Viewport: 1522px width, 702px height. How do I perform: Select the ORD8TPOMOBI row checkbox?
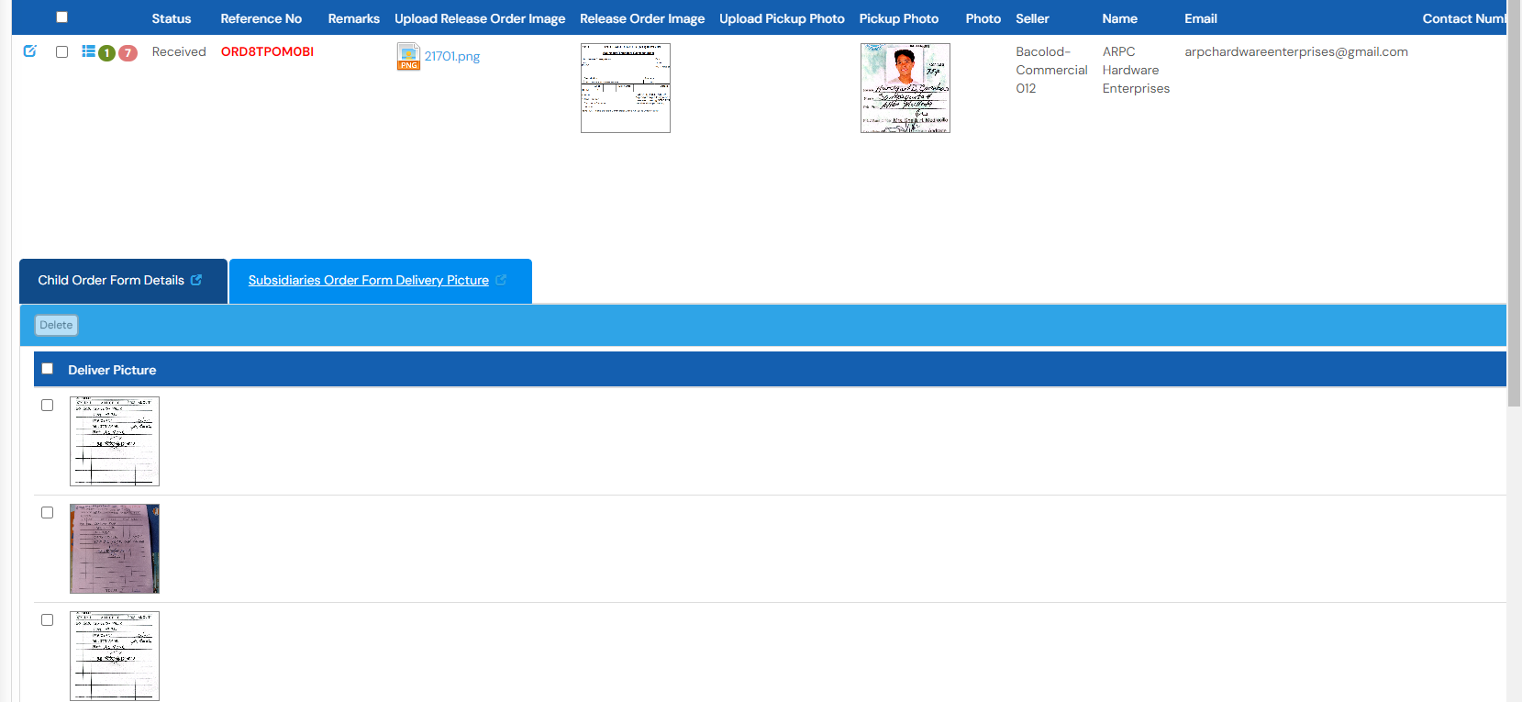[x=61, y=52]
